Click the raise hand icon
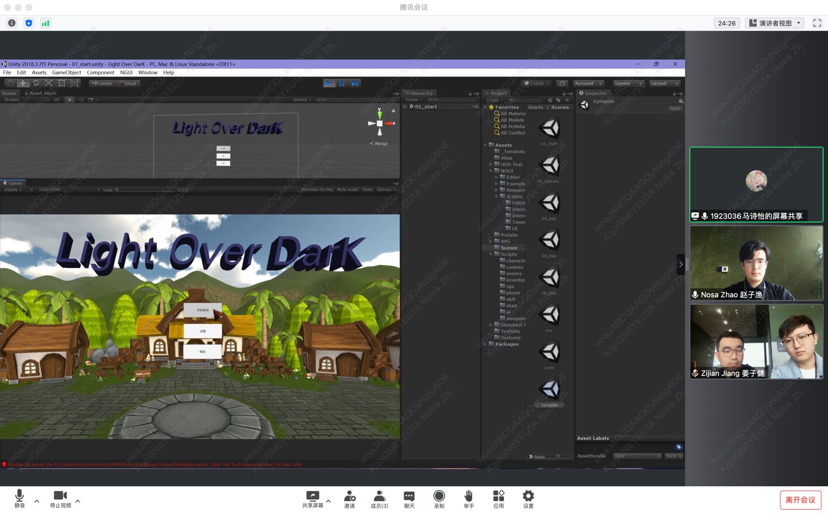 (468, 496)
